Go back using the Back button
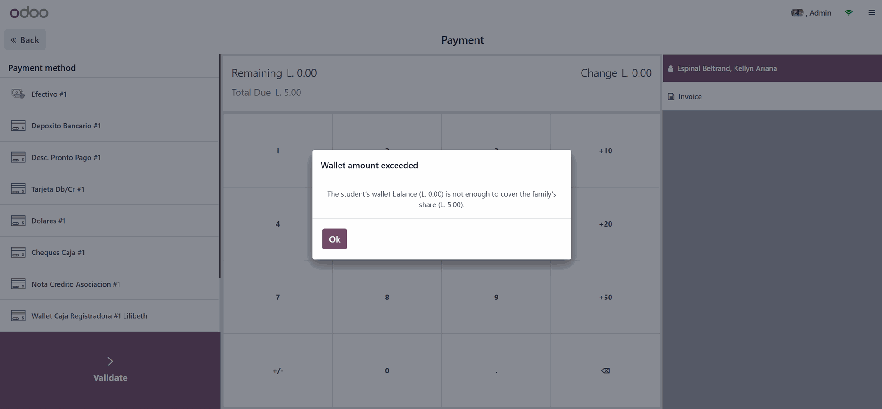 [x=25, y=40]
